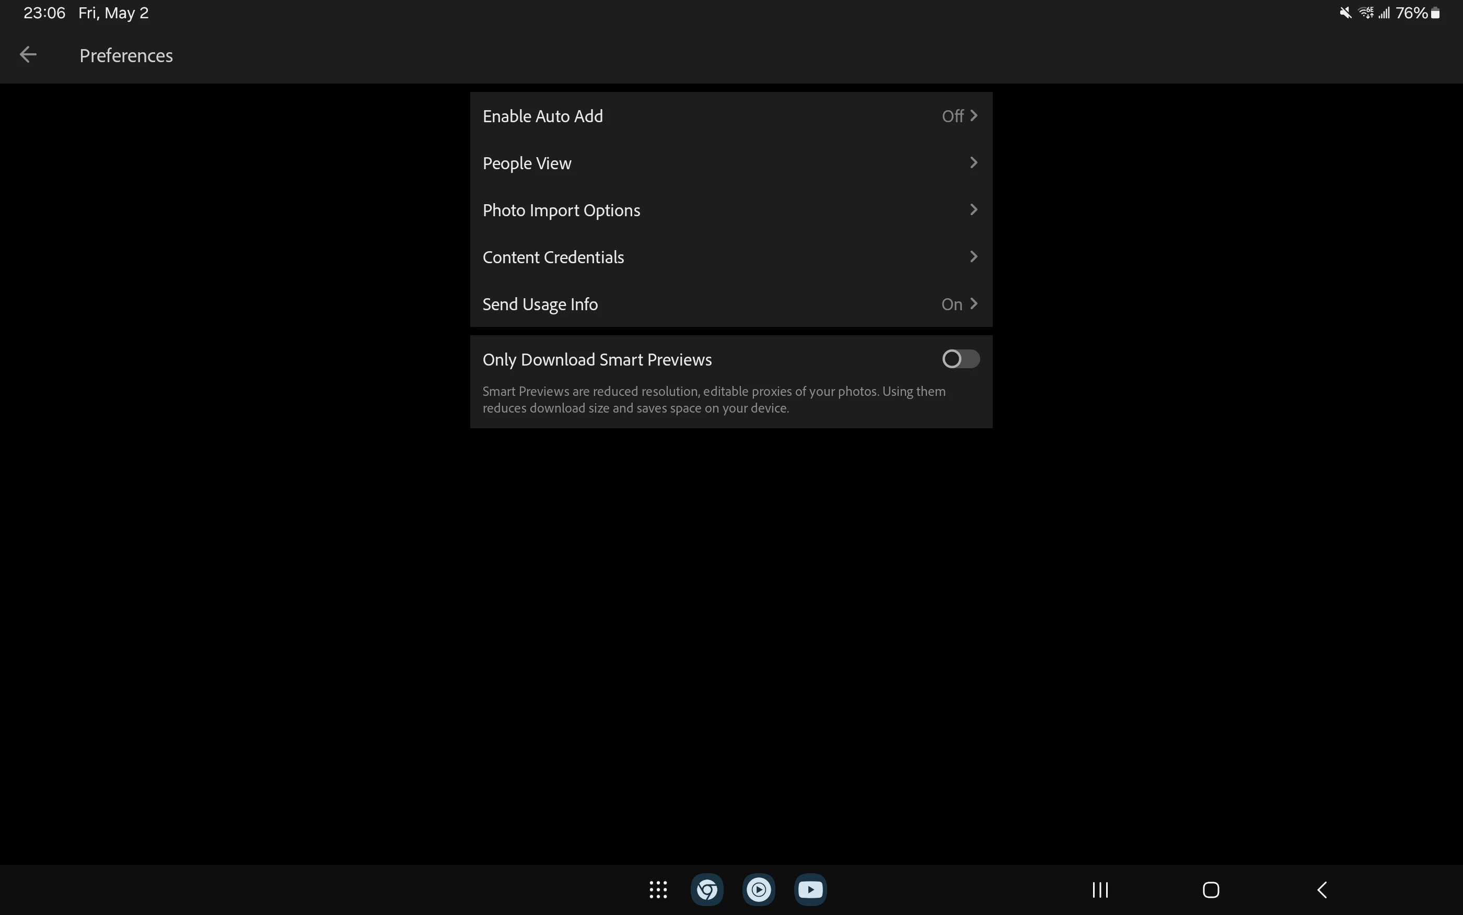Open the People View entry
The height and width of the screenshot is (915, 1463).
(x=527, y=163)
